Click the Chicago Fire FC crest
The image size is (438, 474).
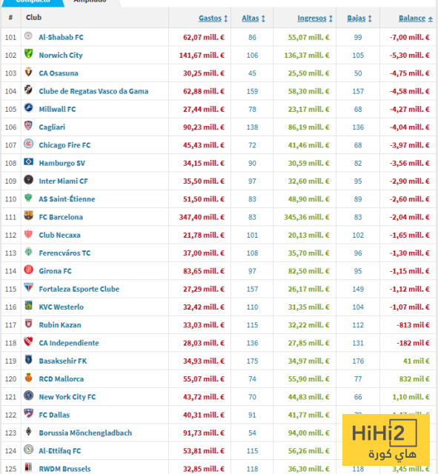click(x=28, y=144)
